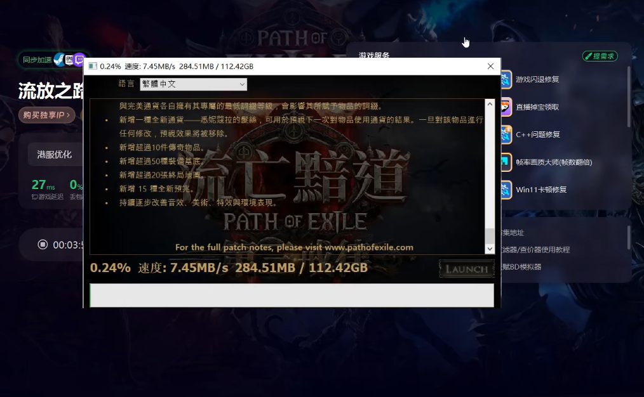Click the 27 ms game latency value
Image resolution: width=644 pixels, height=397 pixels.
coord(43,185)
